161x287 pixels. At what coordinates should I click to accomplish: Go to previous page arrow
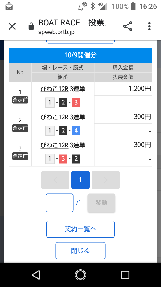tap(55, 180)
